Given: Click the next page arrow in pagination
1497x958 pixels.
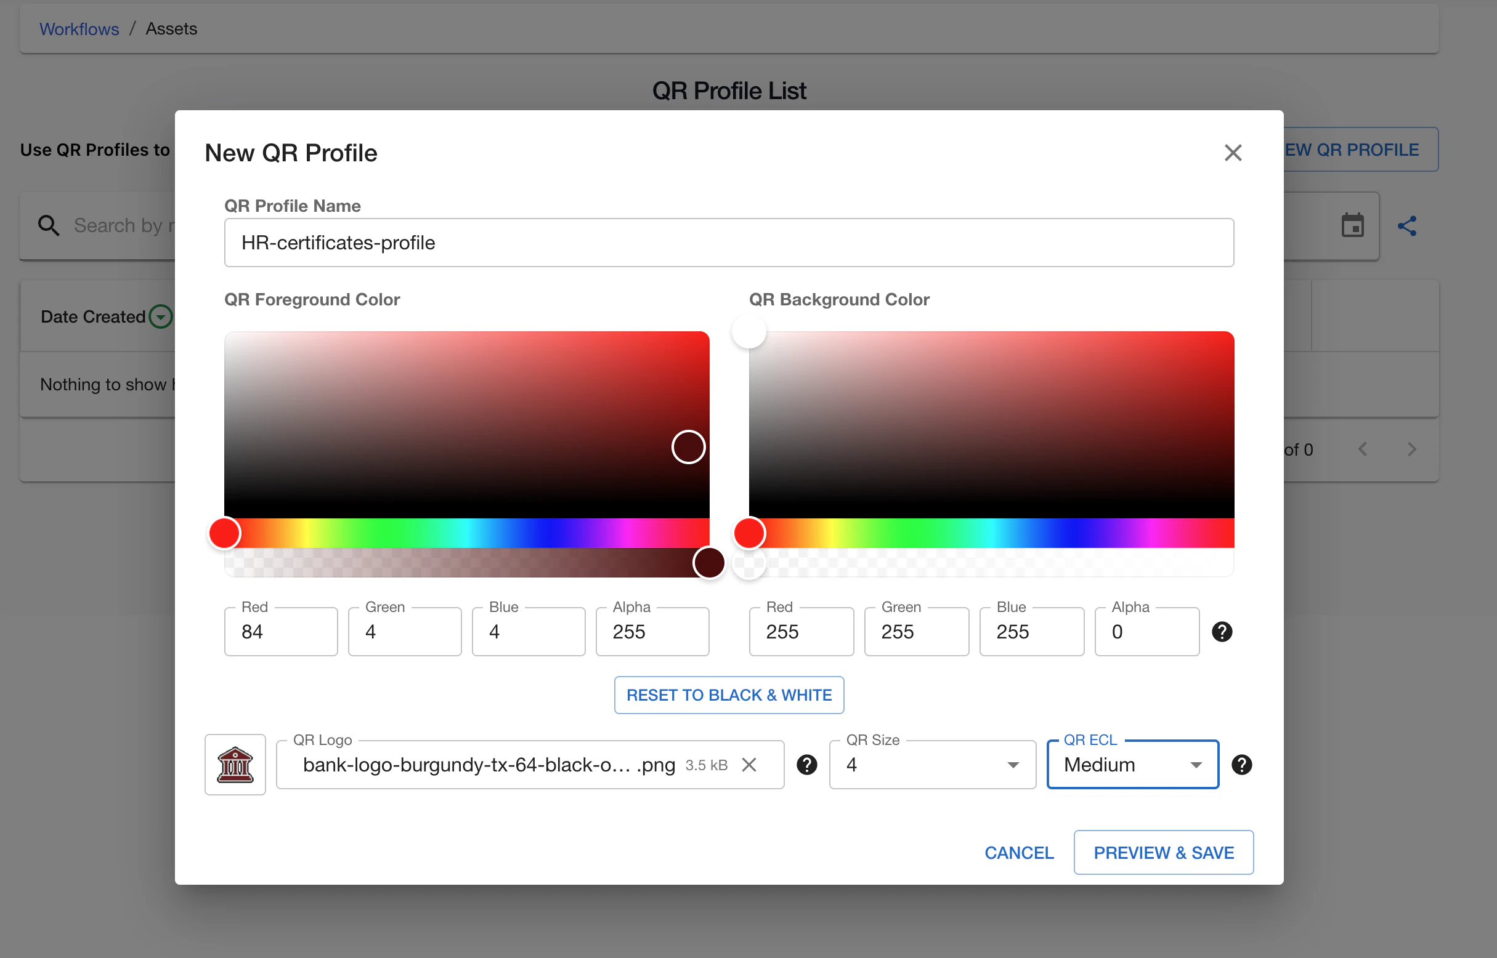Looking at the screenshot, I should 1412,448.
